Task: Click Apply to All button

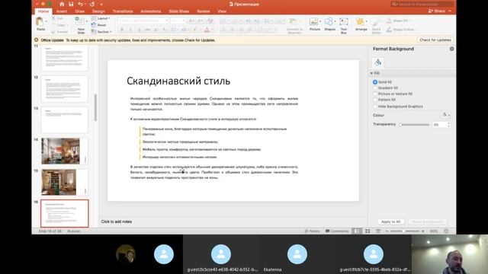Action: pos(390,221)
